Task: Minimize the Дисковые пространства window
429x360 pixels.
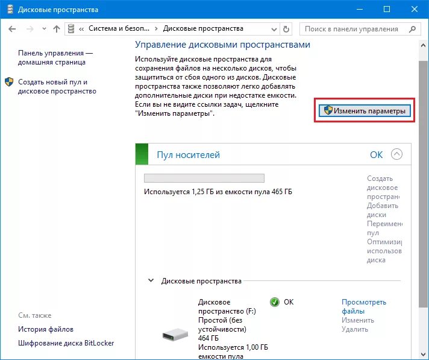Action: click(x=360, y=9)
